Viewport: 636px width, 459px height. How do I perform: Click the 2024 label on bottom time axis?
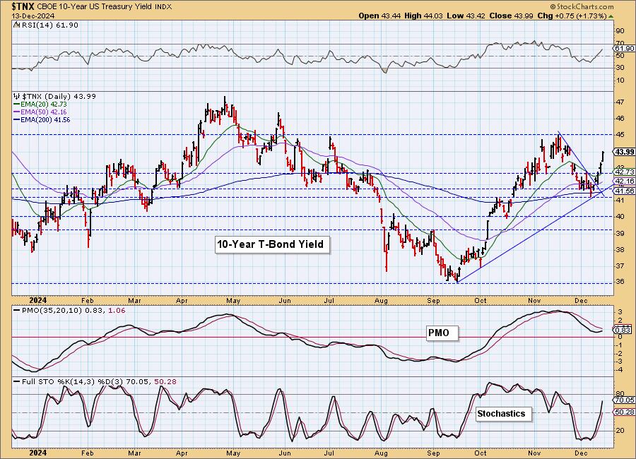click(38, 453)
